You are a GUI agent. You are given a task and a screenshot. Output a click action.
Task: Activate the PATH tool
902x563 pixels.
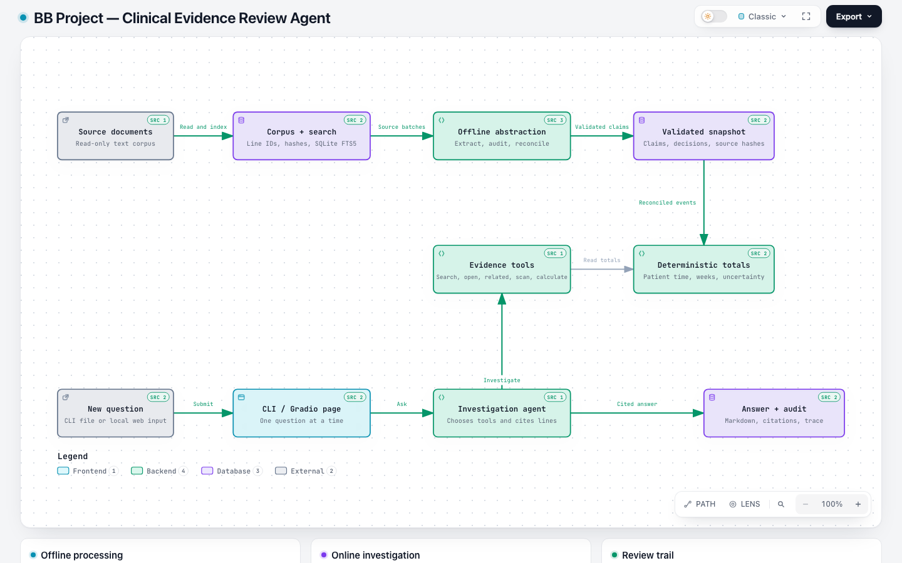(700, 504)
